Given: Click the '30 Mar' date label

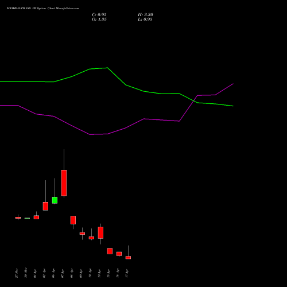Looking at the screenshot, I should click(x=26, y=273).
